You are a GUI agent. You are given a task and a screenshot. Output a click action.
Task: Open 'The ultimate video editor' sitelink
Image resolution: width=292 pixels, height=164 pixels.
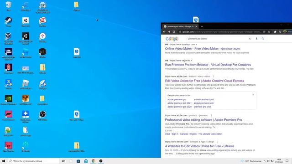(210, 134)
